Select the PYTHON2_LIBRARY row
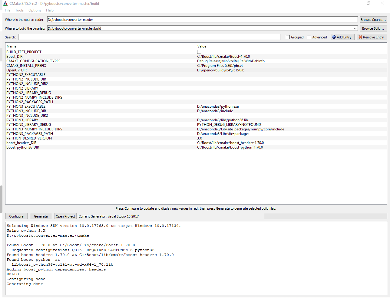The image size is (390, 298). pyautogui.click(x=196, y=88)
